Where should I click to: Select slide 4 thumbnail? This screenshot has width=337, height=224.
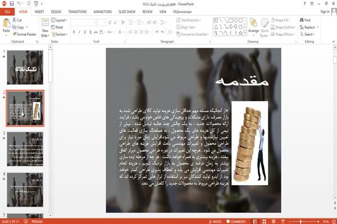point(25,190)
